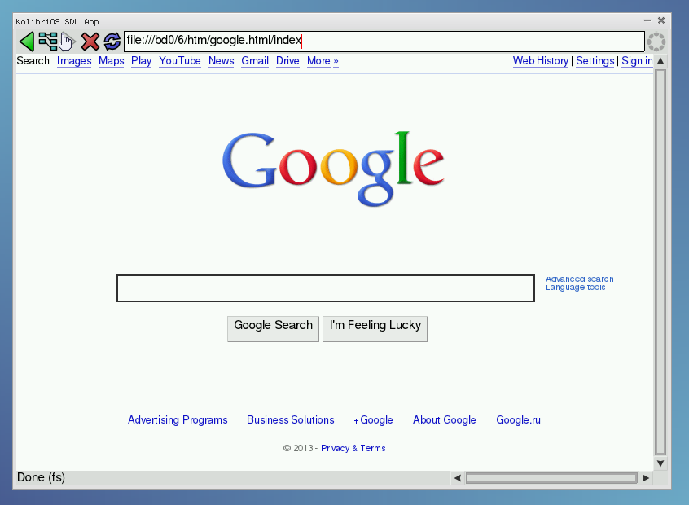
Task: Reload the page with the refresh icon
Action: 112,42
